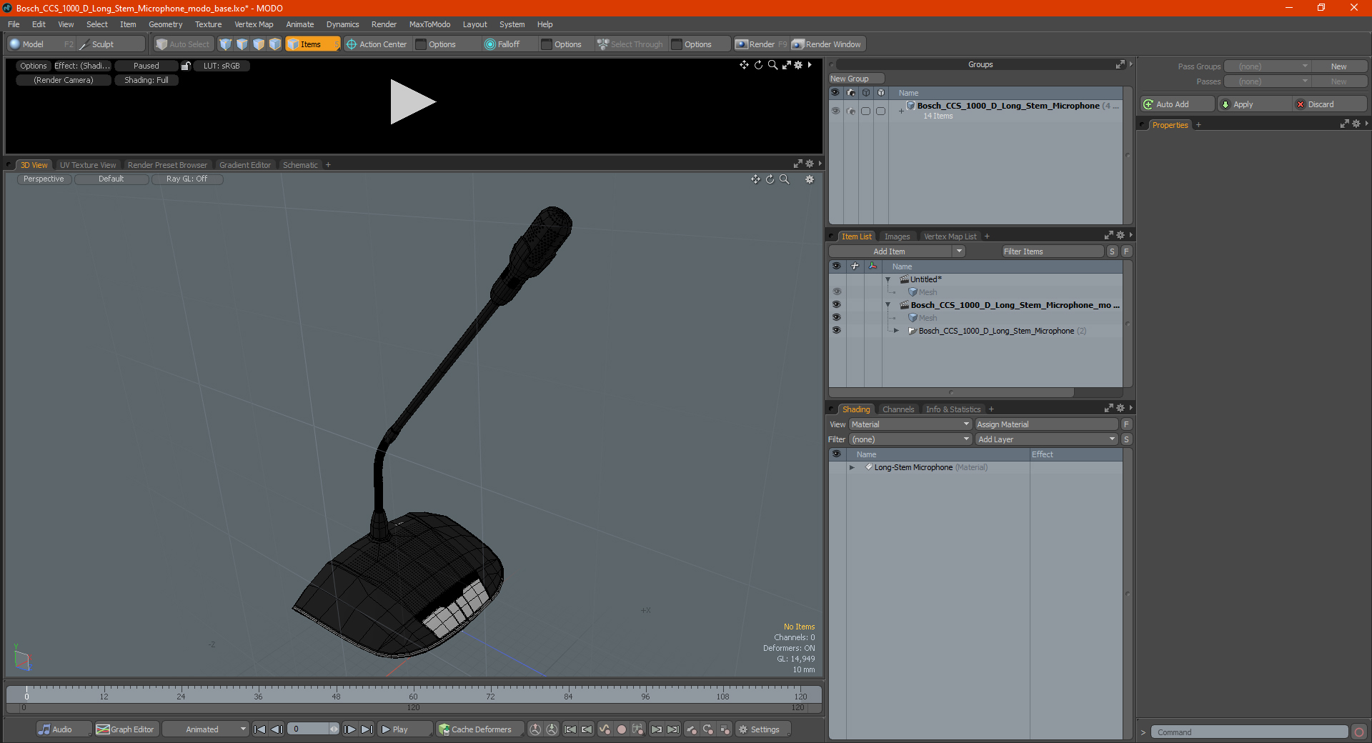Screen dimensions: 1372x743
Task: Pan the 3D viewport move icon
Action: [755, 179]
